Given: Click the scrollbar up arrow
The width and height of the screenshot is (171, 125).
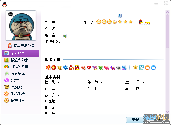Looking at the screenshot, I should (167, 12).
